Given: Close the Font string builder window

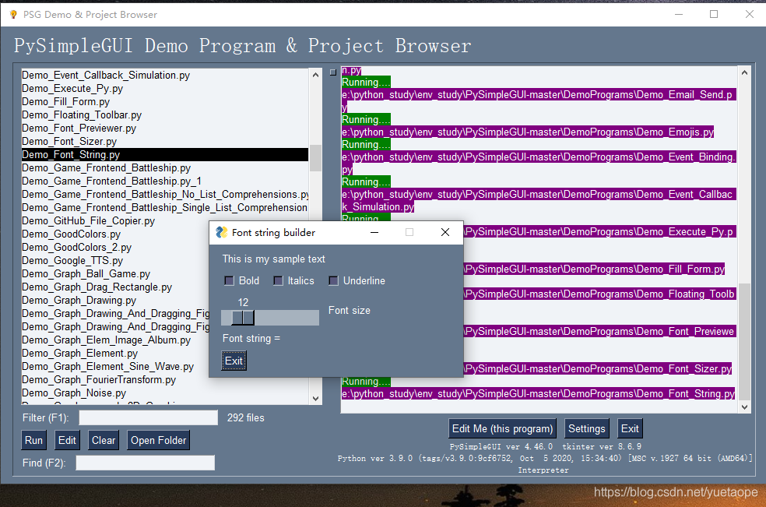Looking at the screenshot, I should [x=445, y=232].
